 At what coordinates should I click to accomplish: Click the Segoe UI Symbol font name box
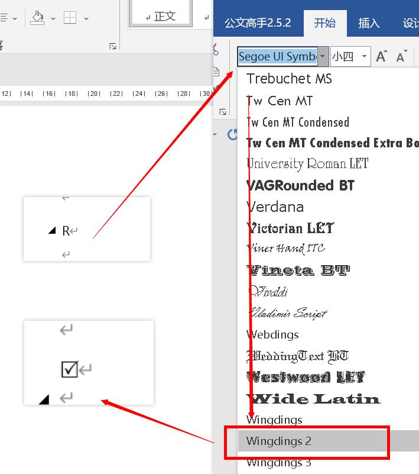pos(277,56)
